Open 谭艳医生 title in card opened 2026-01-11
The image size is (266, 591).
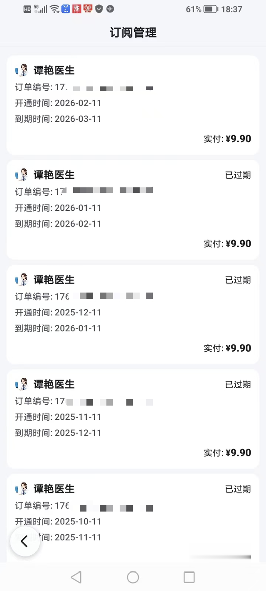(x=54, y=175)
